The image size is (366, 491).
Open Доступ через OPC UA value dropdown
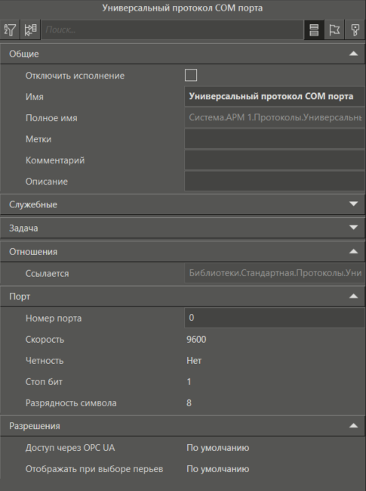point(275,448)
